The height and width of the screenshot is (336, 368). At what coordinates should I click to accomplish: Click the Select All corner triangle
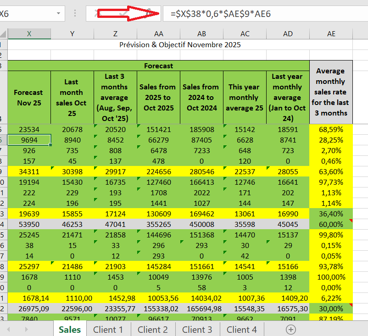[x=3, y=34]
